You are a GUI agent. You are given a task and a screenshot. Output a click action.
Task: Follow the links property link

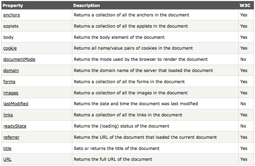point(8,115)
